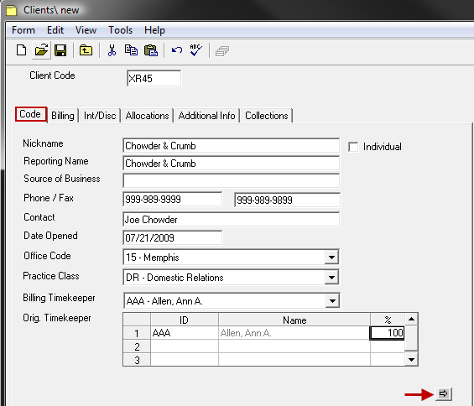This screenshot has width=474, height=406.
Task: Click the Source of Business field
Action: [x=232, y=181]
